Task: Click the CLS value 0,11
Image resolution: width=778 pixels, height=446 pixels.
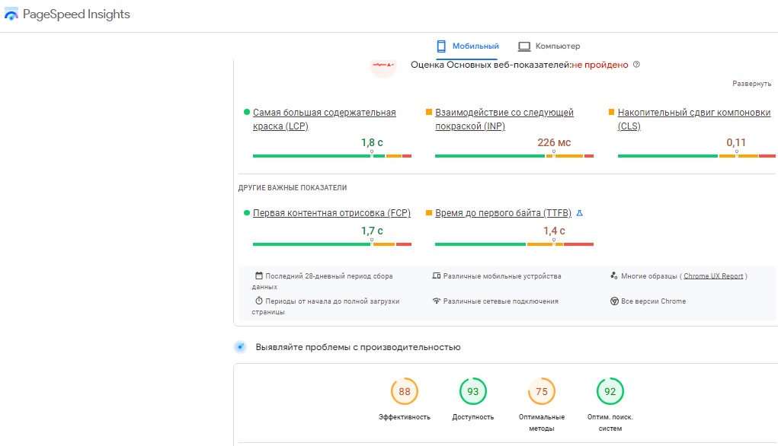Action: coord(736,143)
